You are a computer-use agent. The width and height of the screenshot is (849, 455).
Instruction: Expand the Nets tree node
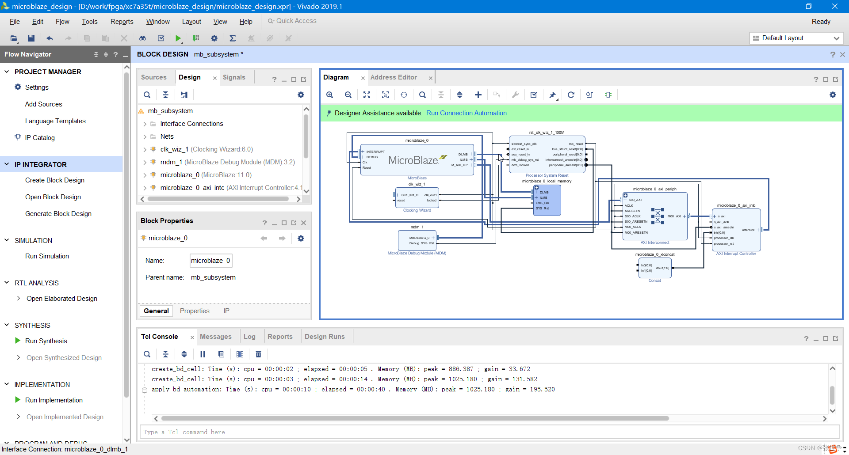[x=145, y=137]
